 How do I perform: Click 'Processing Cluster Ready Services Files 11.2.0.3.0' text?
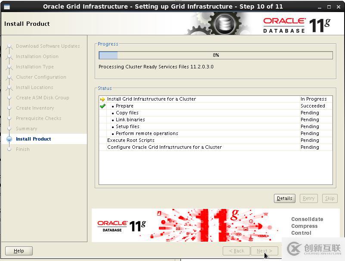156,67
